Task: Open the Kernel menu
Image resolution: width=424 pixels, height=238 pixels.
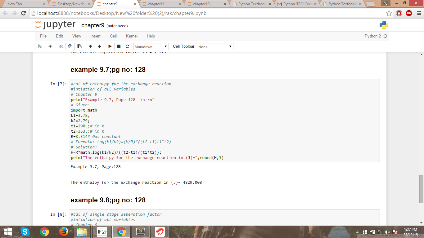Action: tap(132, 36)
